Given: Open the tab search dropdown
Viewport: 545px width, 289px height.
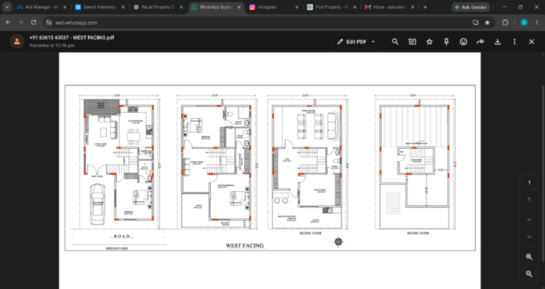Looking at the screenshot, I should coord(6,7).
